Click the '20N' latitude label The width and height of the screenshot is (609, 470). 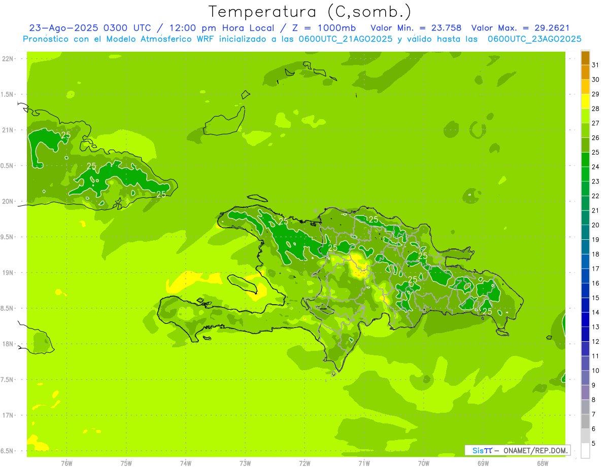7,201
